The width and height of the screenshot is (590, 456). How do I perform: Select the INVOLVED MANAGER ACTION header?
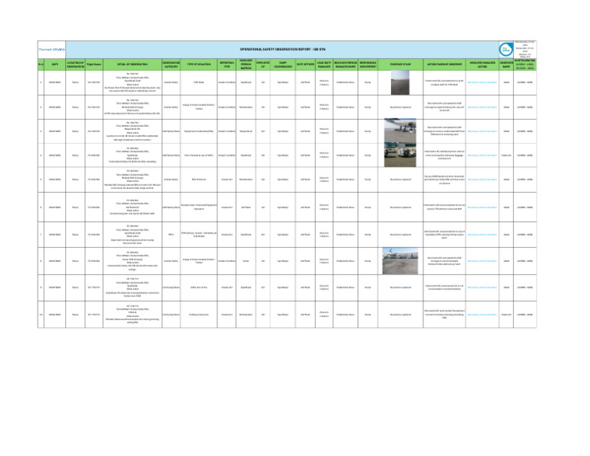click(x=482, y=64)
